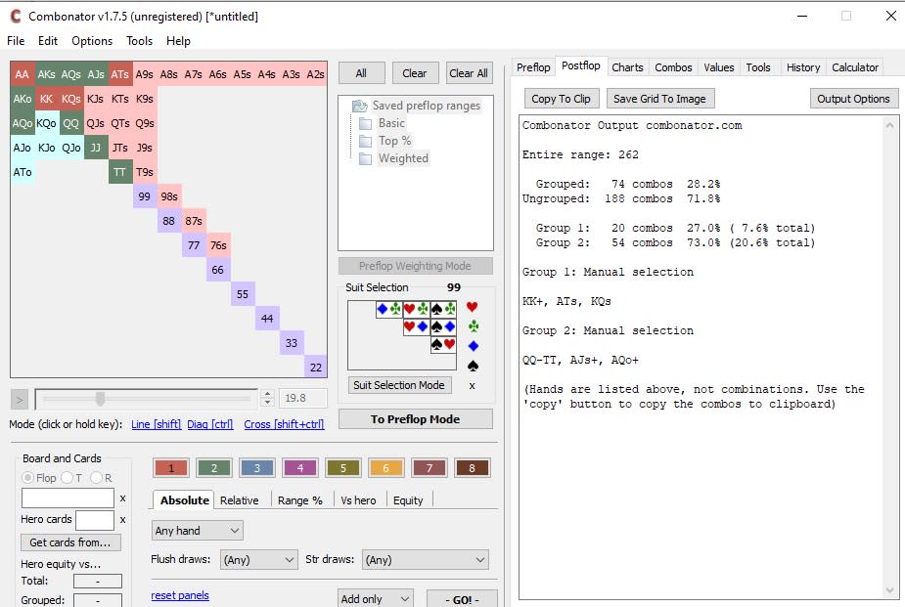Click the To Preflop Mode button
This screenshot has height=607, width=905.
click(x=416, y=419)
